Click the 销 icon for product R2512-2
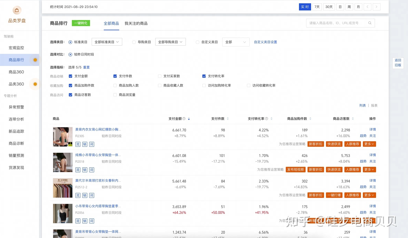Image resolution: width=408 pixels, height=238 pixels. click(85, 195)
